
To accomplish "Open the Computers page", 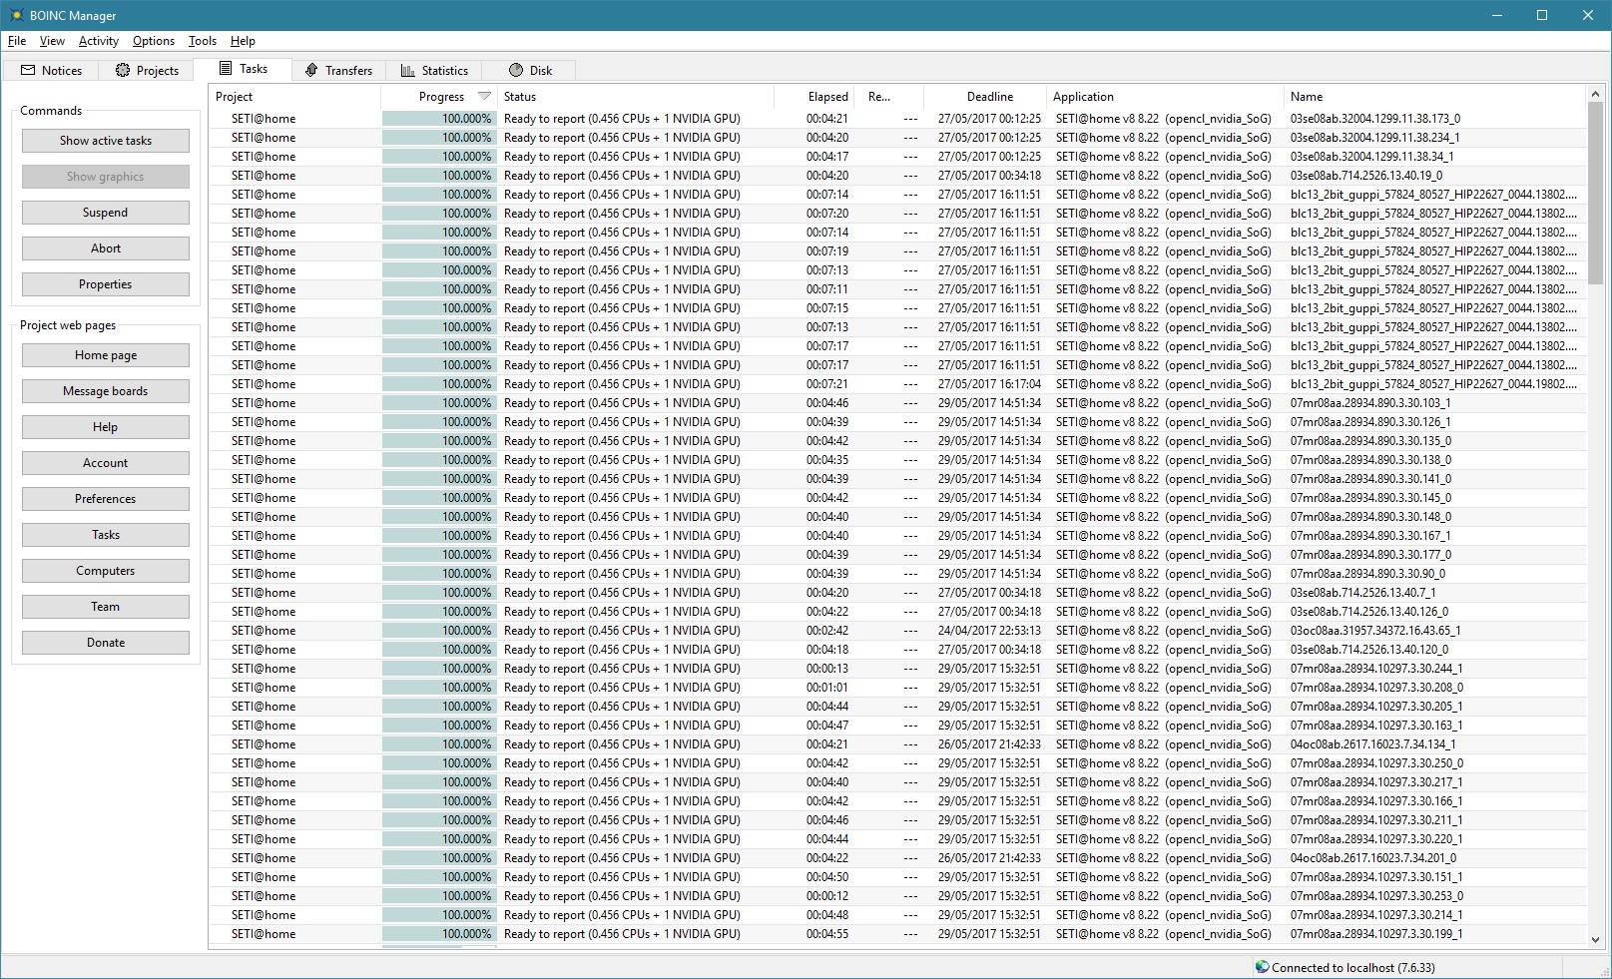I will [106, 571].
